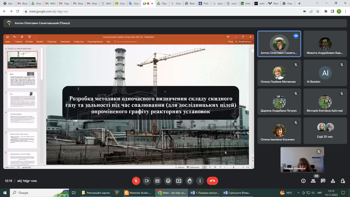
Task: Open the meeting details info icon
Action: [x=303, y=181]
